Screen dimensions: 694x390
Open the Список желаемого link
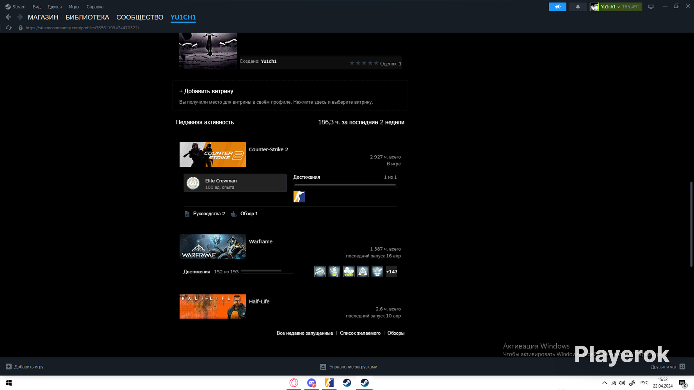point(360,333)
